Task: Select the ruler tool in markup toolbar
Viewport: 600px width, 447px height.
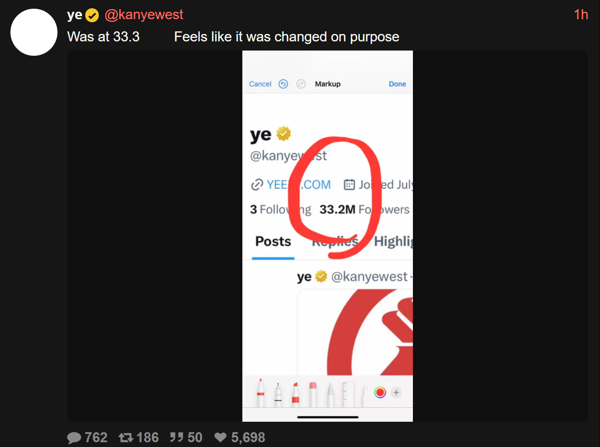Action: pos(347,394)
